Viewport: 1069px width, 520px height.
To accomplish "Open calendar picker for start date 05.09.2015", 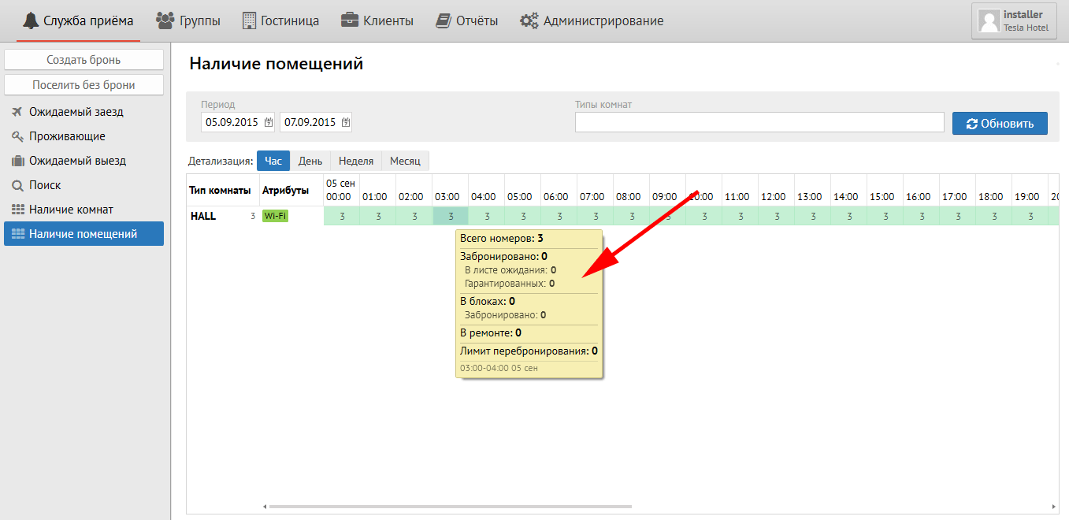I will pos(268,122).
